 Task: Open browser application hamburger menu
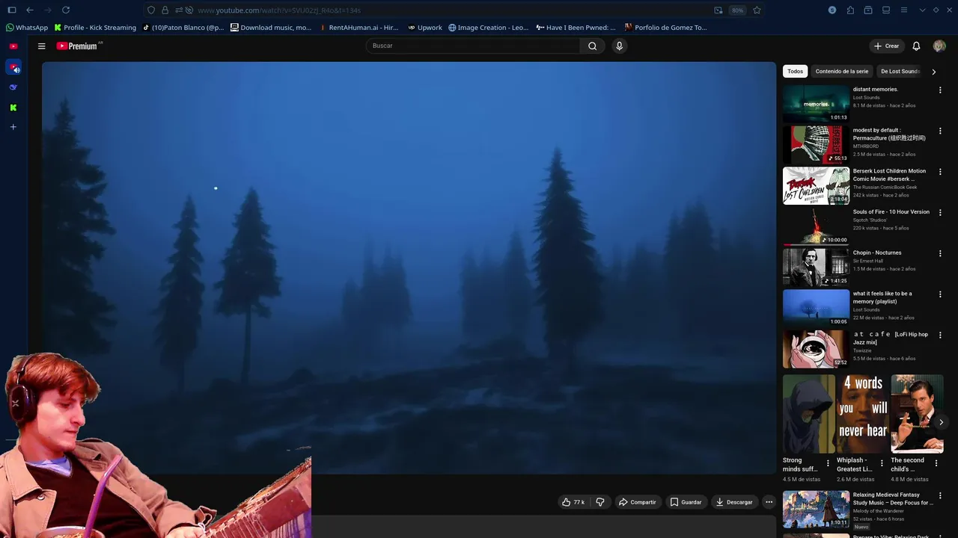(x=904, y=10)
